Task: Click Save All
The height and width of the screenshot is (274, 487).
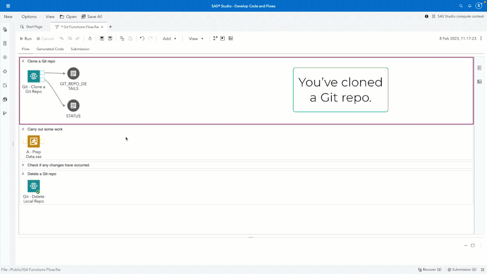Action: click(92, 17)
